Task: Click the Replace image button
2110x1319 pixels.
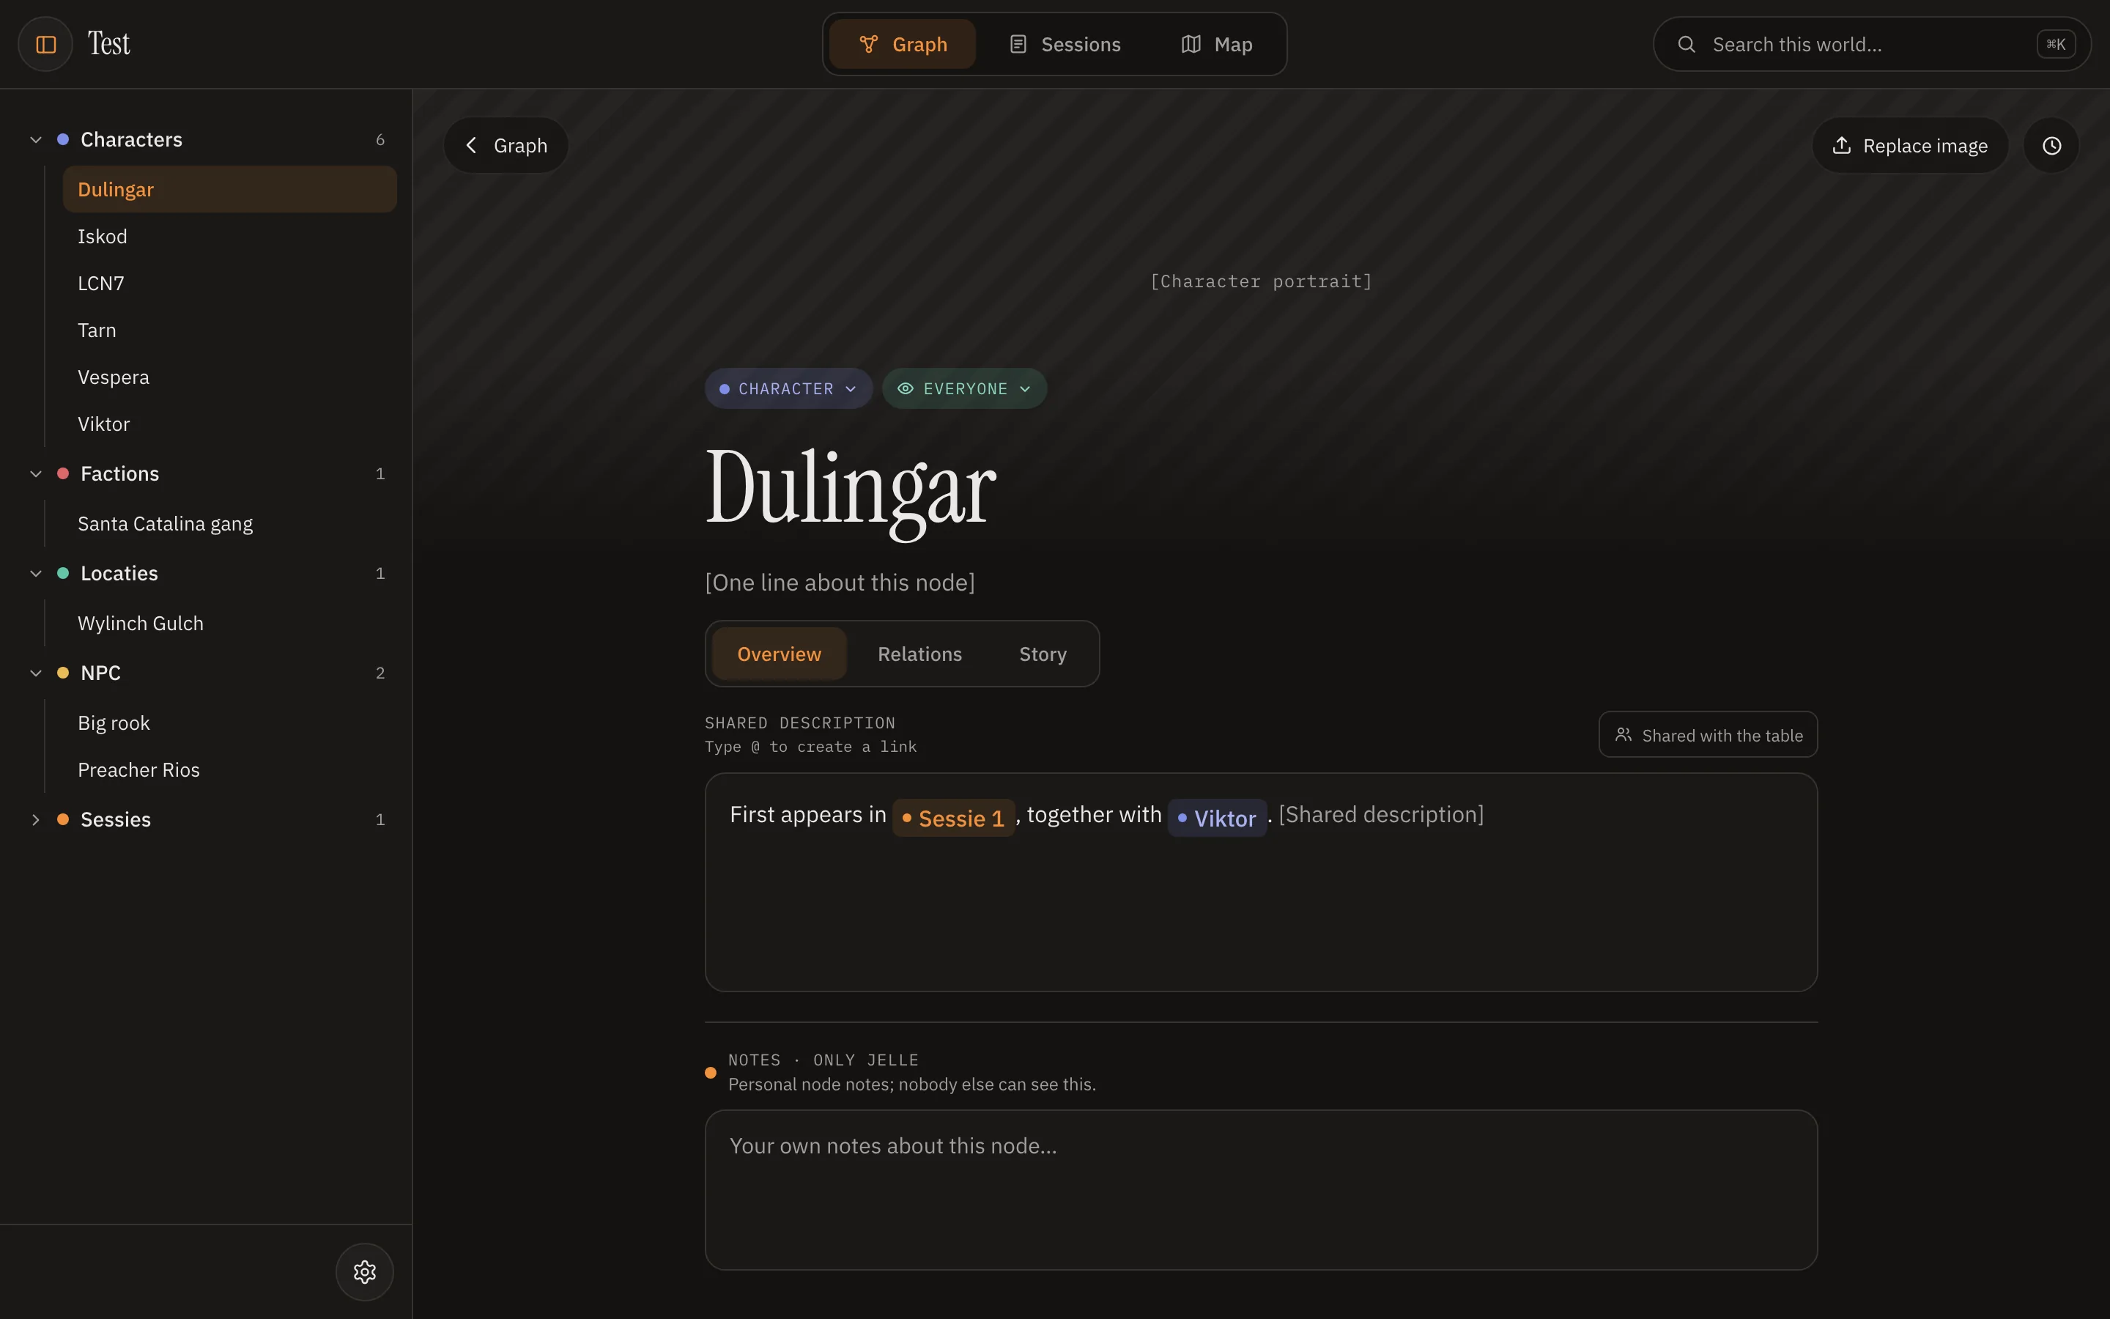Action: 1910,145
